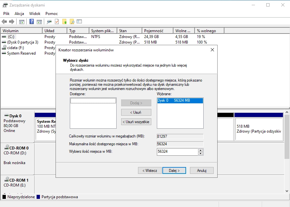Click the show/hide console tree icon

coord(22,22)
